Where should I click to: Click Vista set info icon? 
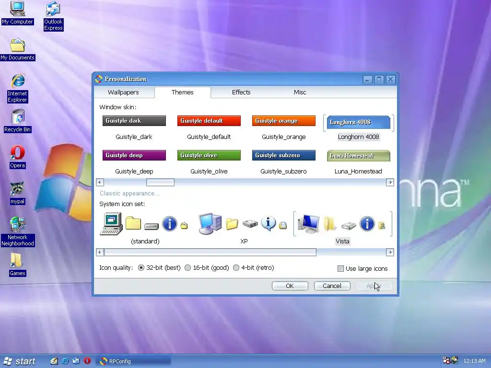(367, 224)
